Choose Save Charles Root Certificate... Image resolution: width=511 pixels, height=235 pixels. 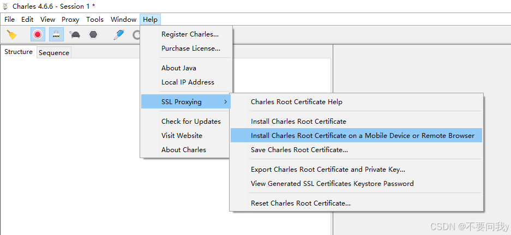pos(356,150)
